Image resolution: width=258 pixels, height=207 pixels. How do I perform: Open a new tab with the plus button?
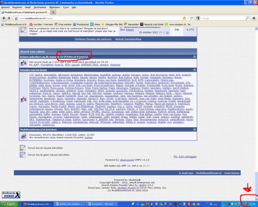point(53,12)
